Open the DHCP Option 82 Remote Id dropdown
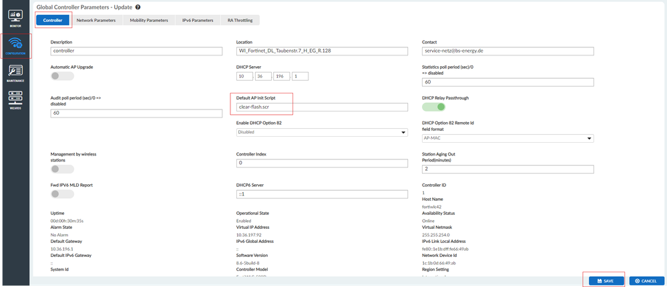 [507, 138]
